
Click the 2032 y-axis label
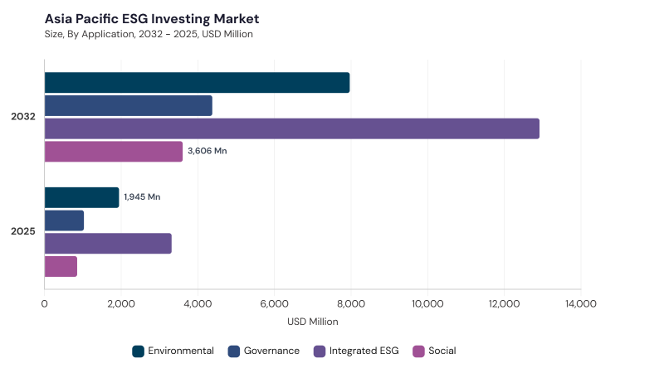[x=23, y=117]
